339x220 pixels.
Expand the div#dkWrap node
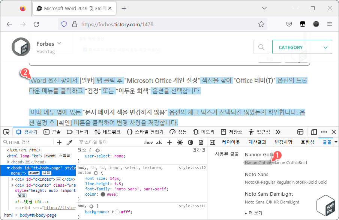(x=12, y=185)
